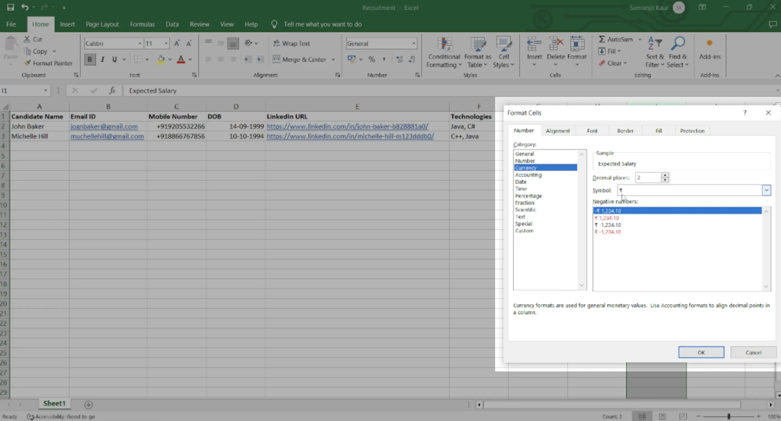Decrease font size with smaller A icon

(x=189, y=43)
